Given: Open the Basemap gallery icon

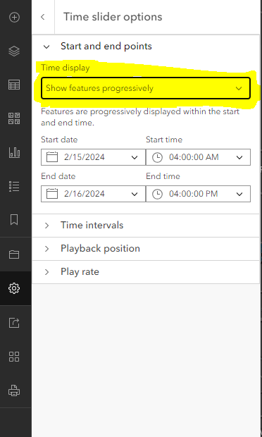Looking at the screenshot, I should point(14,118).
